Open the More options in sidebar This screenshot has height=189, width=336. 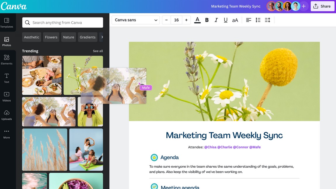7,134
